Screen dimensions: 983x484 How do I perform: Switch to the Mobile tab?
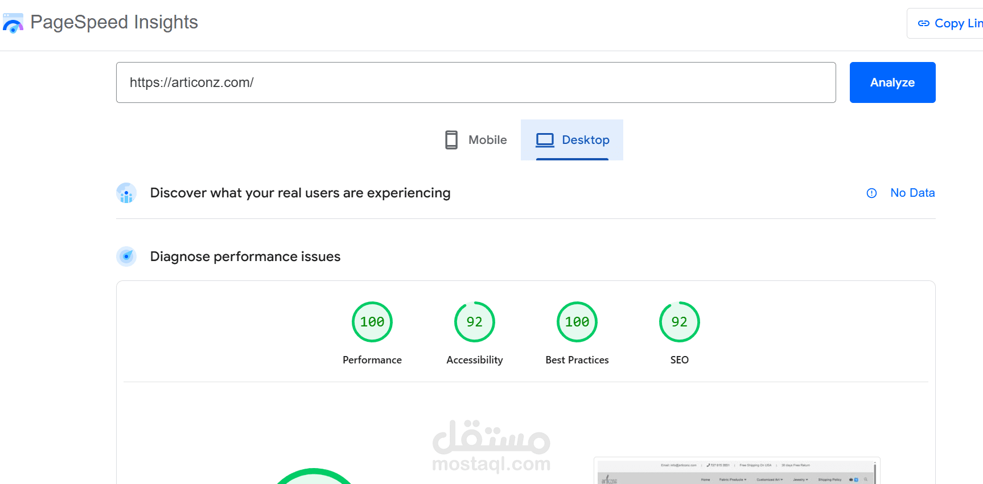coord(475,140)
